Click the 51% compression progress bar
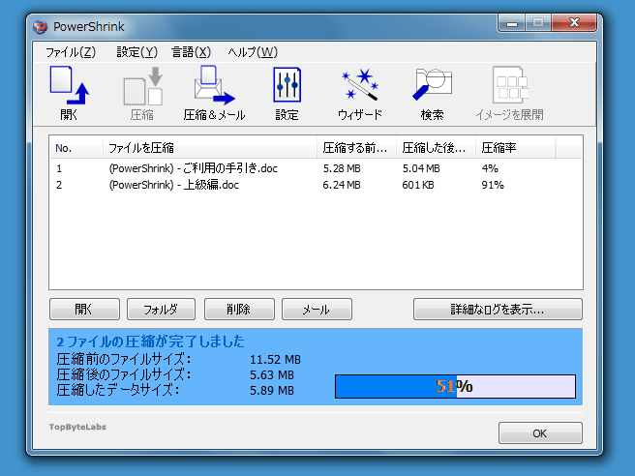This screenshot has width=635, height=476. 455,387
